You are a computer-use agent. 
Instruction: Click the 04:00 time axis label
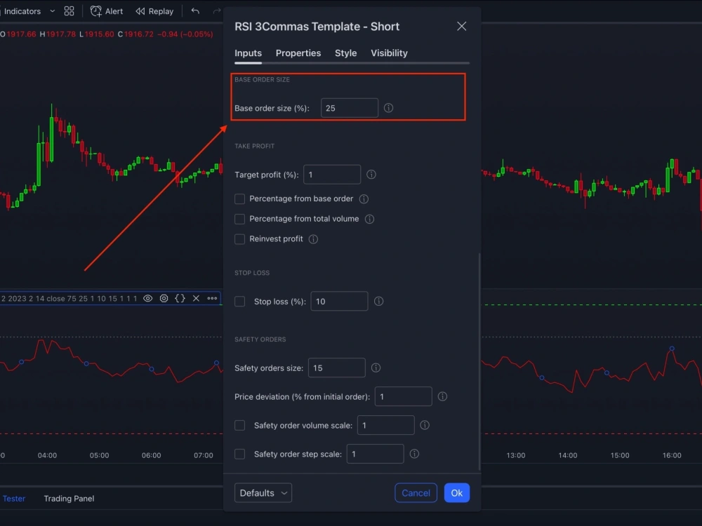[x=47, y=455]
